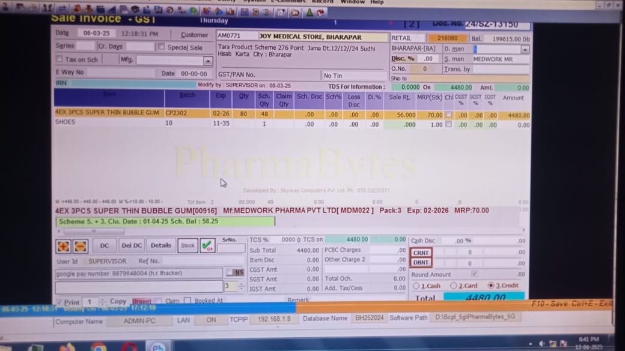The width and height of the screenshot is (625, 351).
Task: Enable the Special Sale checkbox
Action: [162, 47]
